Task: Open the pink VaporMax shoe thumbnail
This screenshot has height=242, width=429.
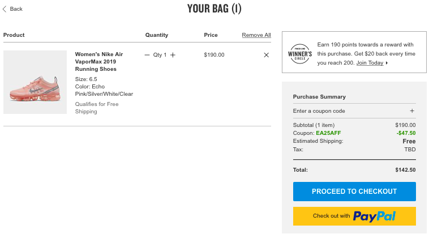Action: (x=35, y=82)
